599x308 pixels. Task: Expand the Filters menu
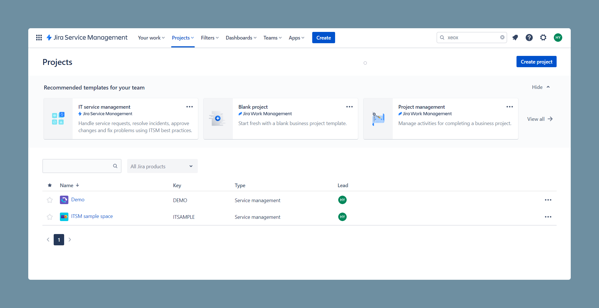point(210,38)
